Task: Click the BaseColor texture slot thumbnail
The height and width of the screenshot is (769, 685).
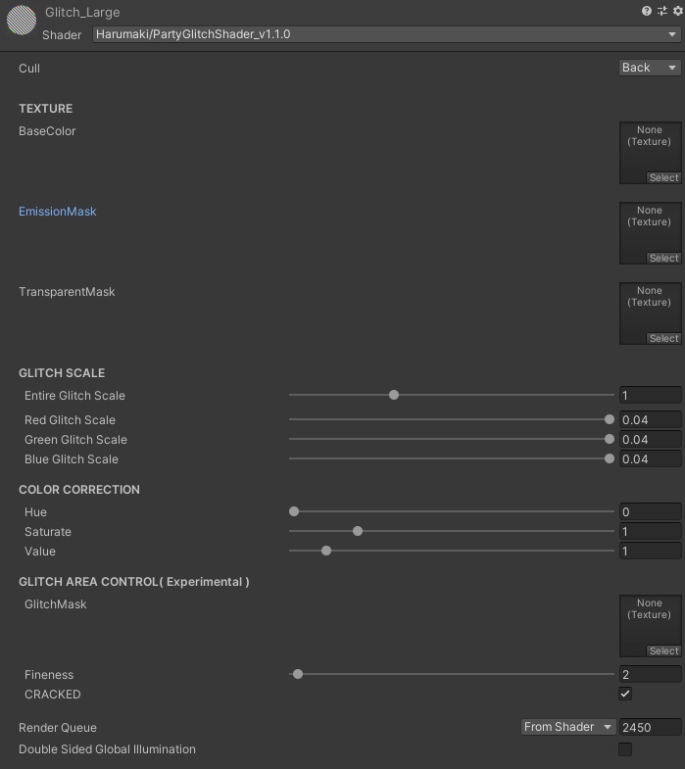Action: pyautogui.click(x=650, y=153)
